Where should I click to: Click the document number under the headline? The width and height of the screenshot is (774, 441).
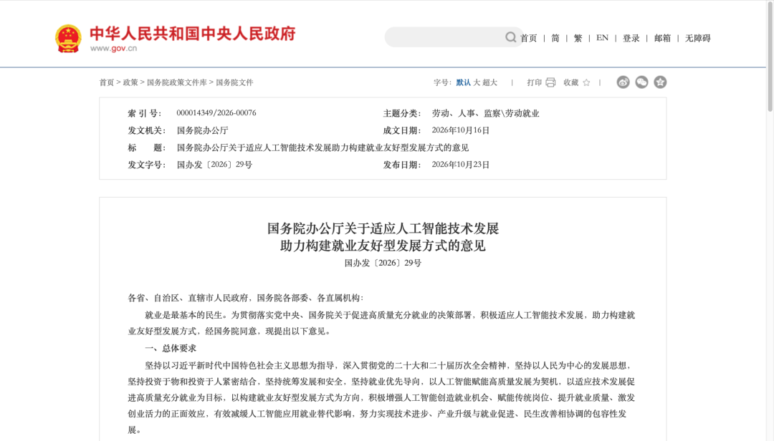(383, 263)
